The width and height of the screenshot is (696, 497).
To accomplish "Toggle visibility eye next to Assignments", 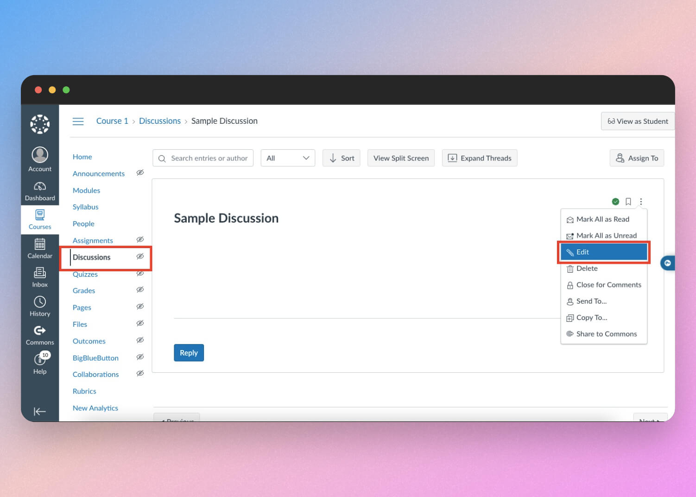I will [x=140, y=239].
